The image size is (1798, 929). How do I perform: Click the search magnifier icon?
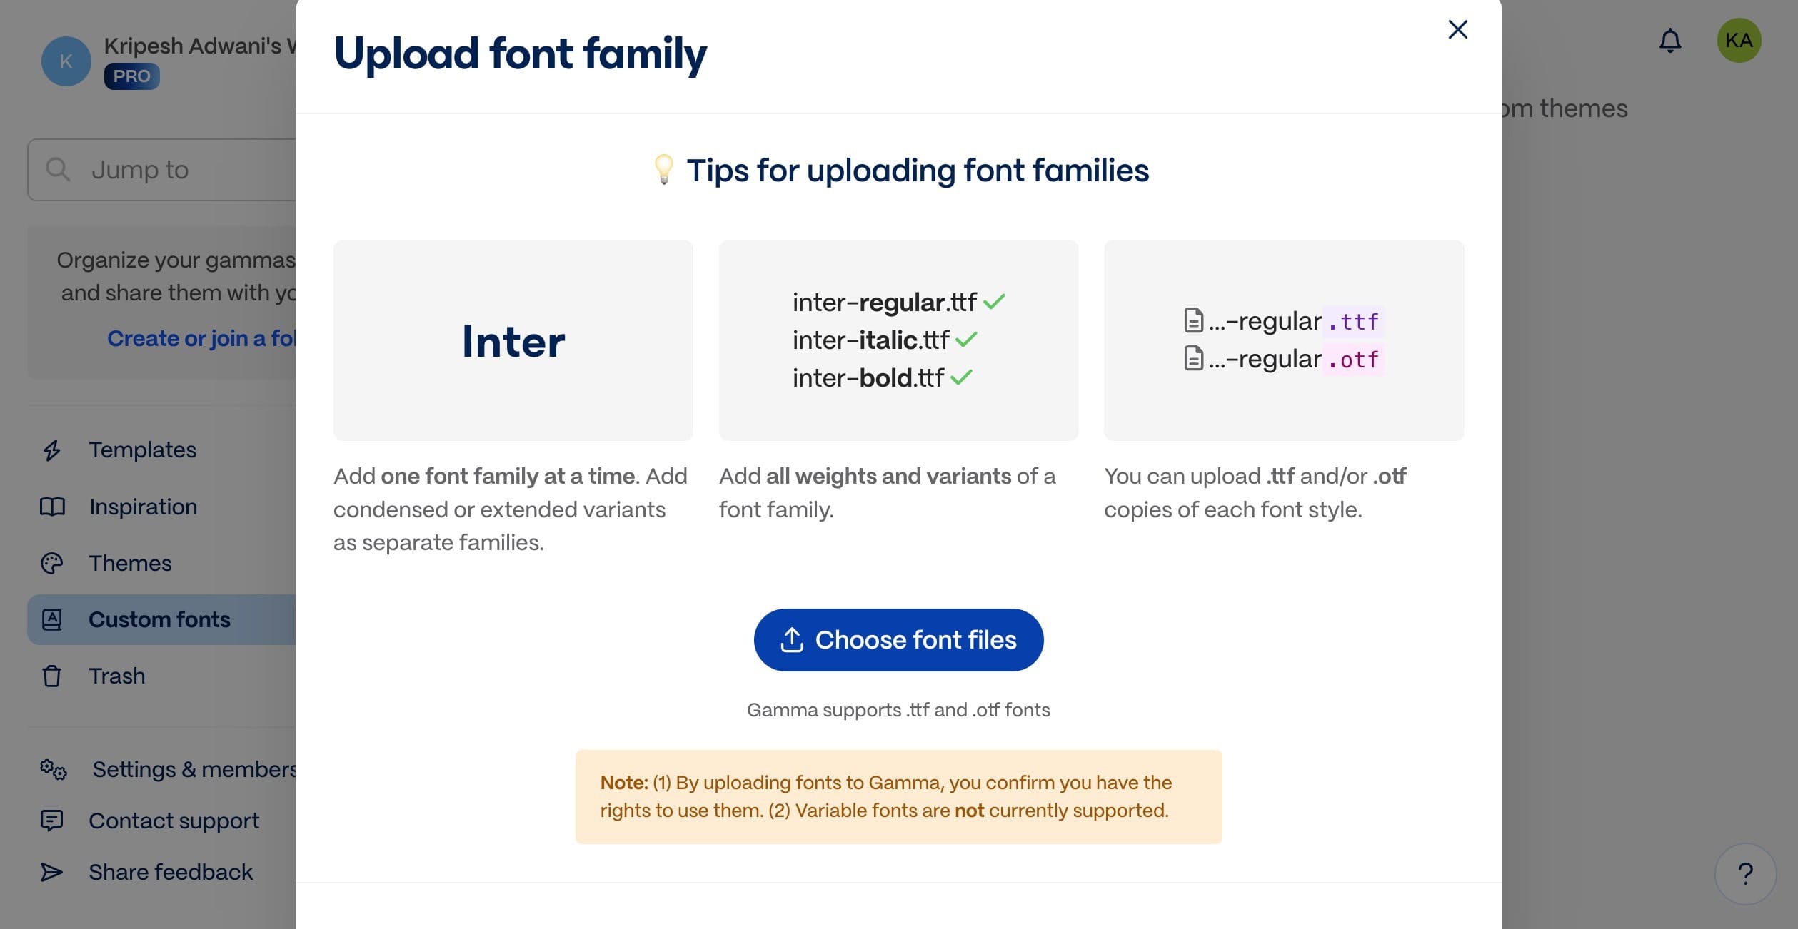[59, 169]
